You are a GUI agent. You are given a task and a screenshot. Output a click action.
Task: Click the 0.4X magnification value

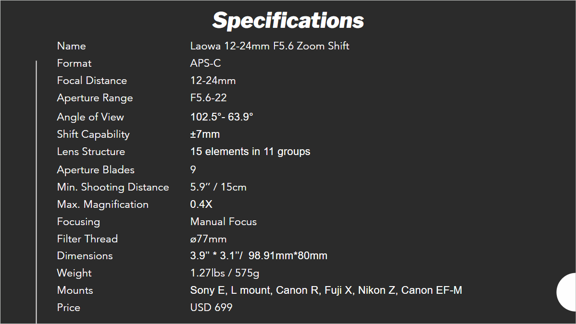201,204
